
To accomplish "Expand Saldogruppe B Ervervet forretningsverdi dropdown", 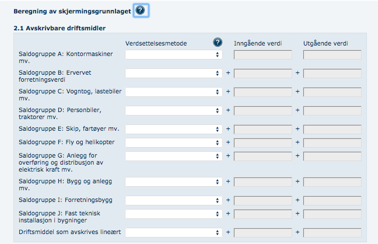I will (173, 74).
